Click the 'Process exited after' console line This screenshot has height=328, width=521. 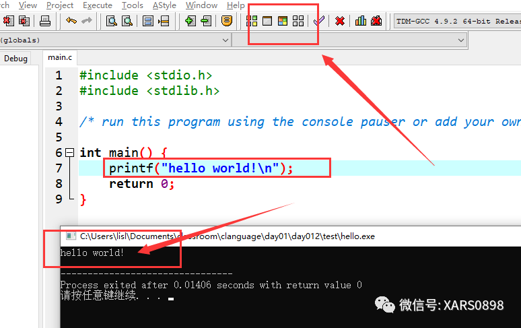(211, 285)
